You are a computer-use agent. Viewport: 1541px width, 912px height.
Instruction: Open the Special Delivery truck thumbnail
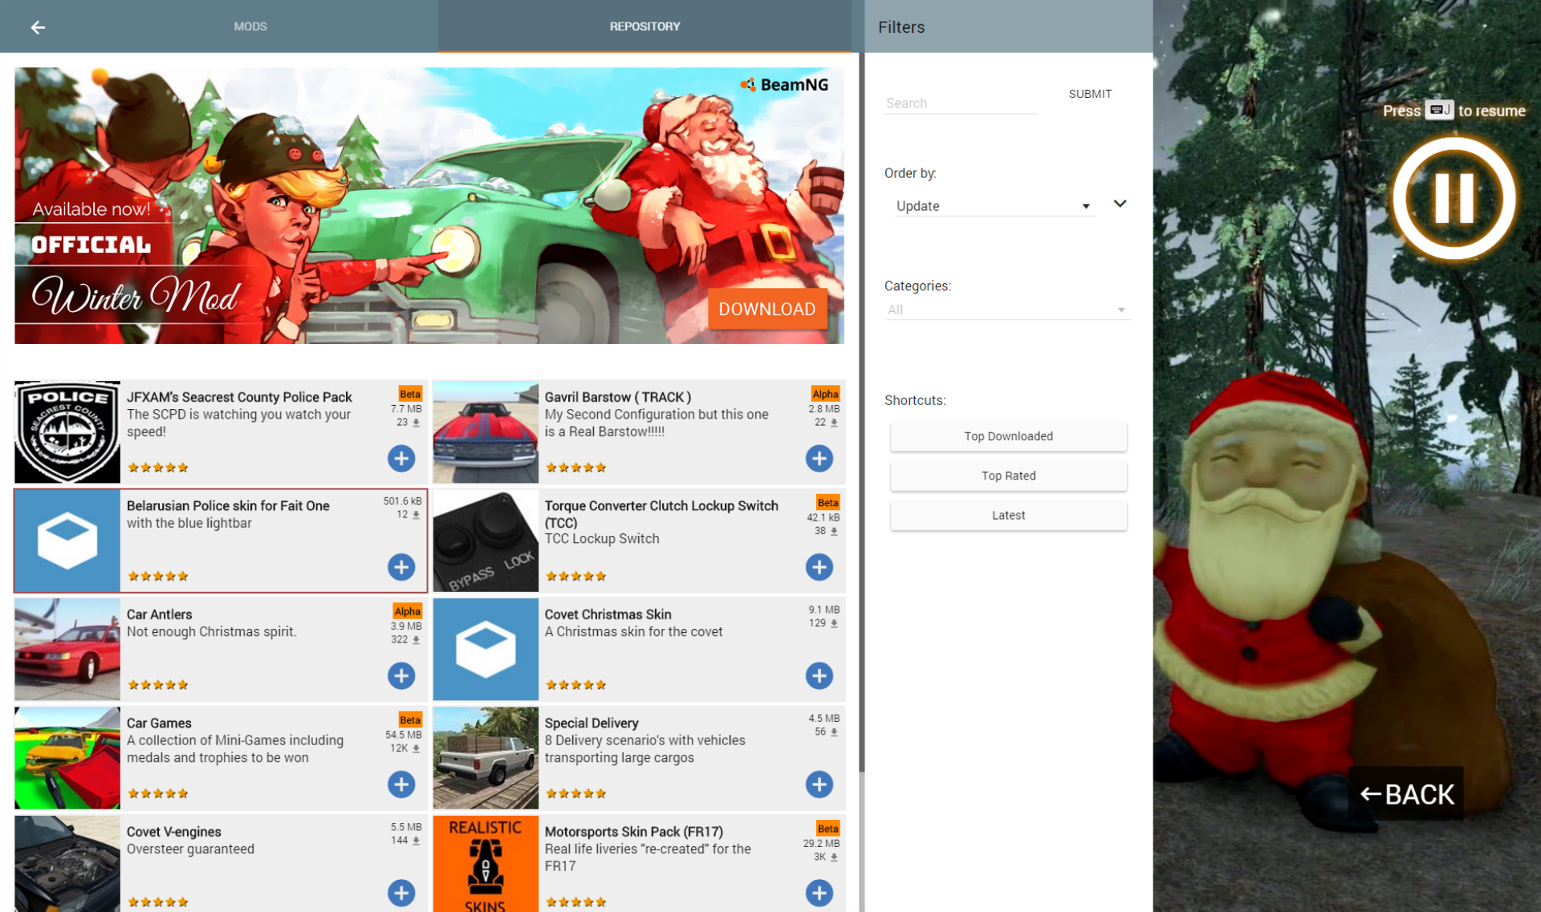click(486, 758)
